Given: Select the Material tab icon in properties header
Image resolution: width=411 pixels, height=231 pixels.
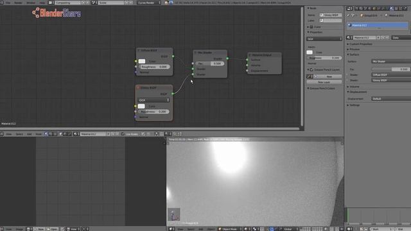Looking at the screenshot, I should point(392,8).
